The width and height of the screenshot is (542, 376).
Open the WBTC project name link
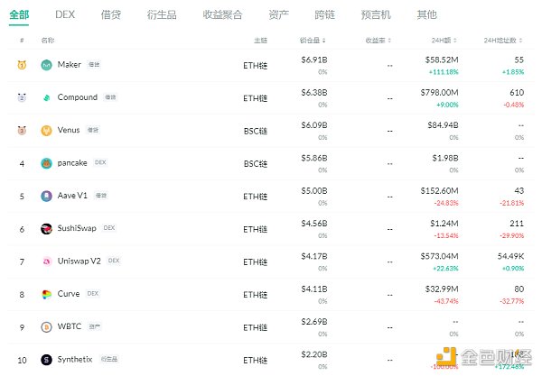click(x=70, y=327)
